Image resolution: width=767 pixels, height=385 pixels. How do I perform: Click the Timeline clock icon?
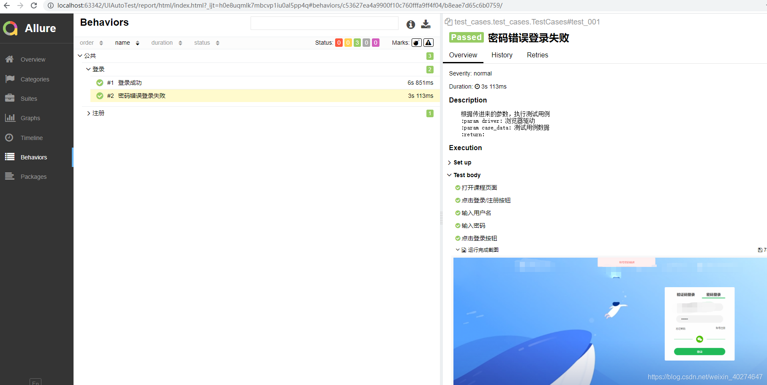tap(9, 137)
